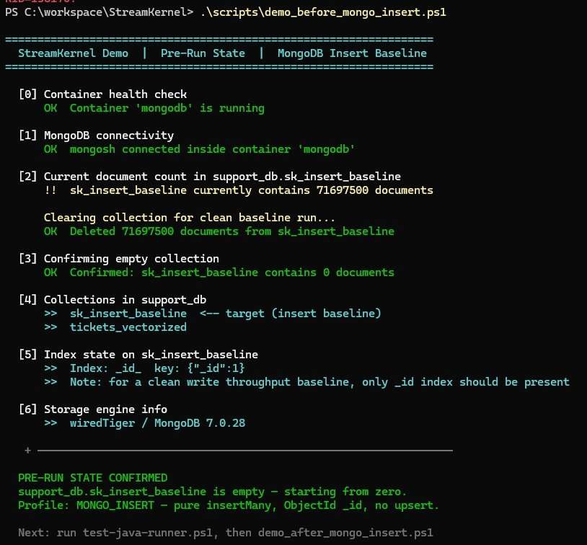Click the 'currently contains 71697500 documents' warning line
This screenshot has width=587, height=545.
(239, 190)
